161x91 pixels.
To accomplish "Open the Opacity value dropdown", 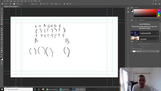I will [38, 4].
